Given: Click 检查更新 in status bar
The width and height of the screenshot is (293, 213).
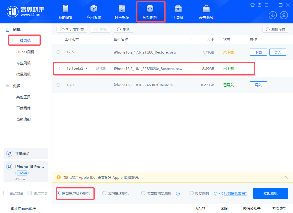Looking at the screenshot, I should pos(279,209).
